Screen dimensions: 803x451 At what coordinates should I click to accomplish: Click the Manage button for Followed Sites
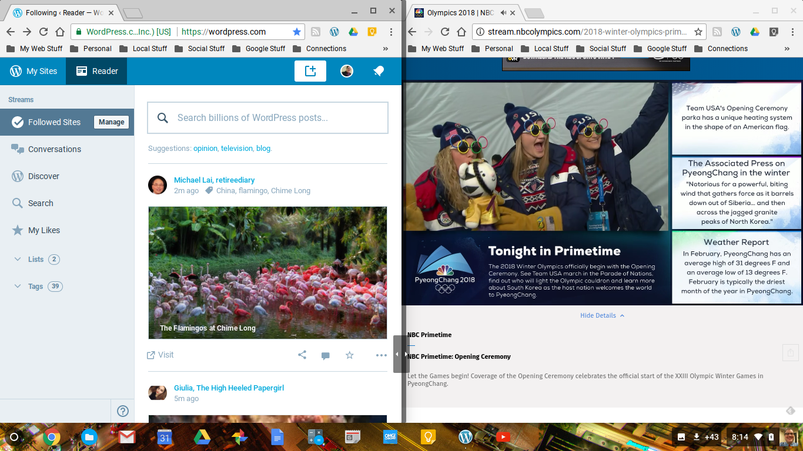(x=111, y=122)
